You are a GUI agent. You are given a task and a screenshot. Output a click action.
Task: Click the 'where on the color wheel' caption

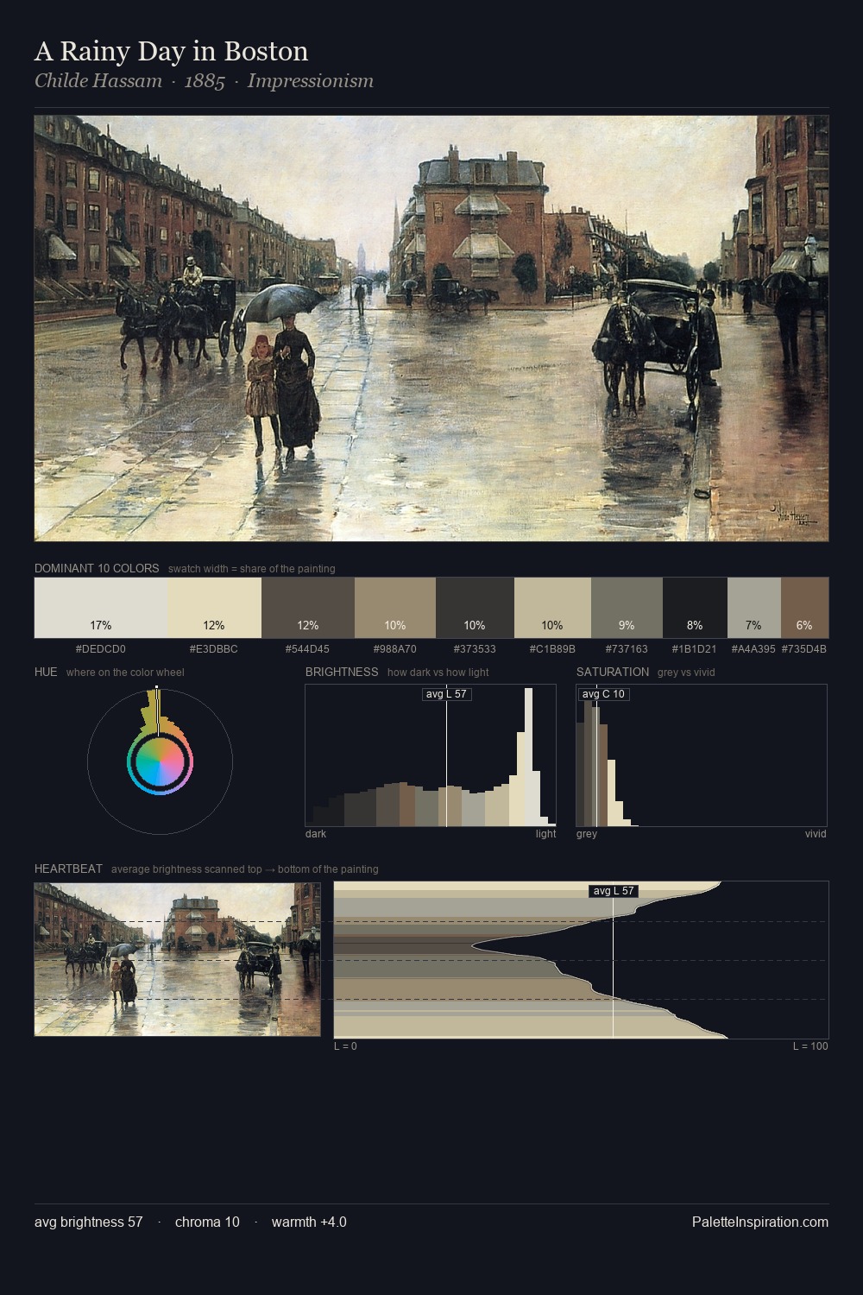coord(125,673)
